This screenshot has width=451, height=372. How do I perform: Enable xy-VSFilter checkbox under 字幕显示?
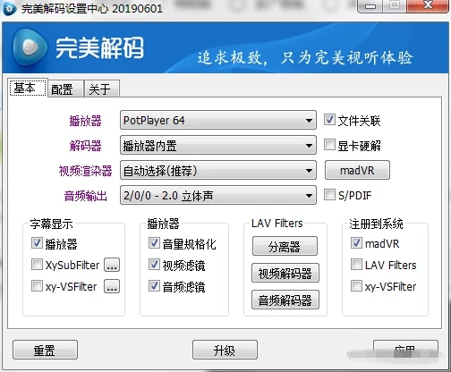click(x=37, y=286)
